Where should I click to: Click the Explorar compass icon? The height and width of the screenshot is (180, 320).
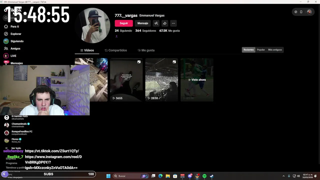[6, 34]
